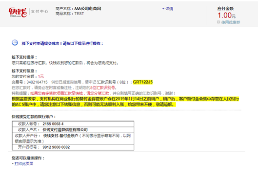Click the blue clock status icon
This screenshot has height=175, width=258.
[15, 42]
